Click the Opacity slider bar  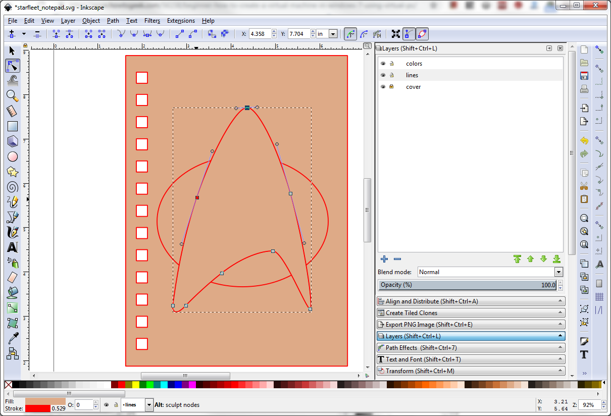[468, 285]
